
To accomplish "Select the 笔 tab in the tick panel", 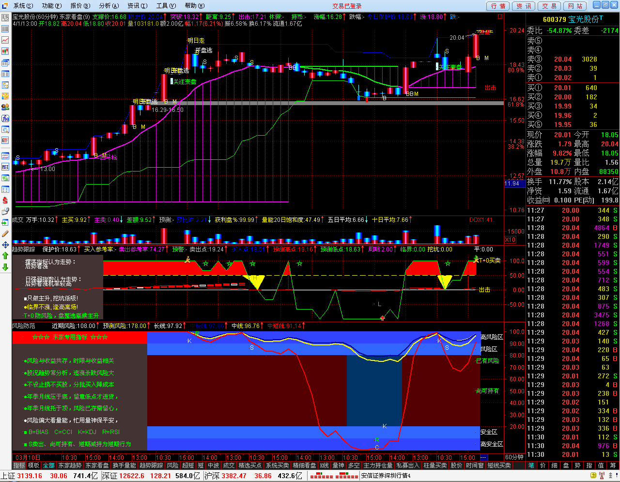I will pyautogui.click(x=531, y=466).
